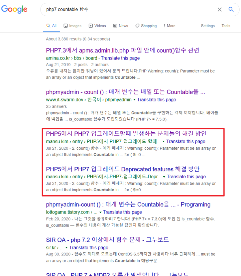This screenshot has height=276, width=241.
Task: Open phpmyadmin - count () result title
Action: tap(126, 92)
